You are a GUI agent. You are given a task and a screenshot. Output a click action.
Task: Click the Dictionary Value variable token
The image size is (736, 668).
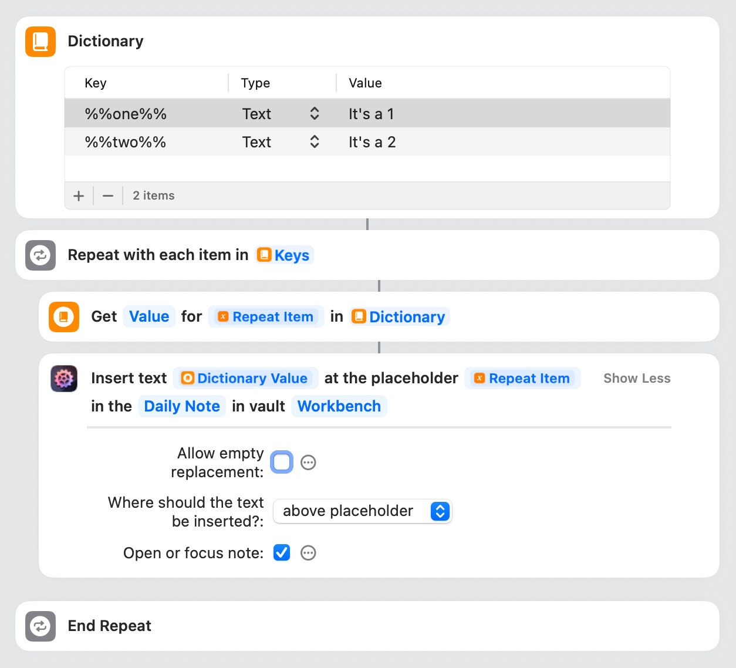click(245, 379)
